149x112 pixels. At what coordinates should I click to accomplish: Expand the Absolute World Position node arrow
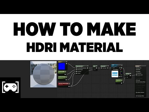69,83
